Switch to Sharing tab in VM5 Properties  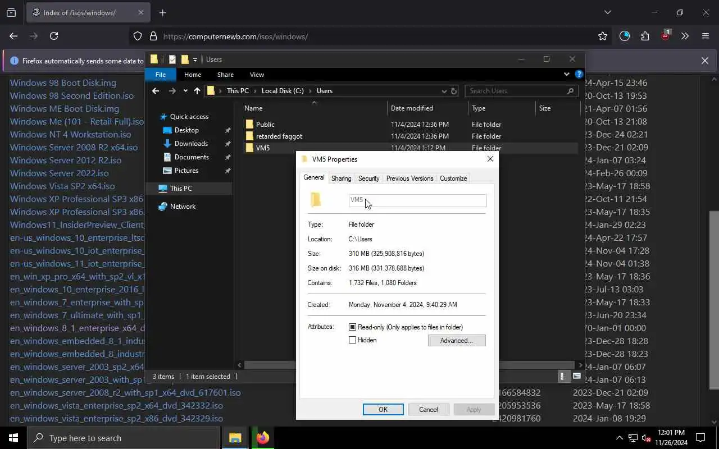(341, 178)
